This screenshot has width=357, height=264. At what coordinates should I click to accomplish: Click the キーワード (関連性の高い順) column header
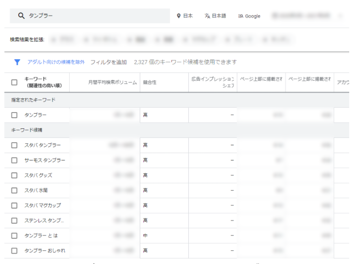coord(43,82)
